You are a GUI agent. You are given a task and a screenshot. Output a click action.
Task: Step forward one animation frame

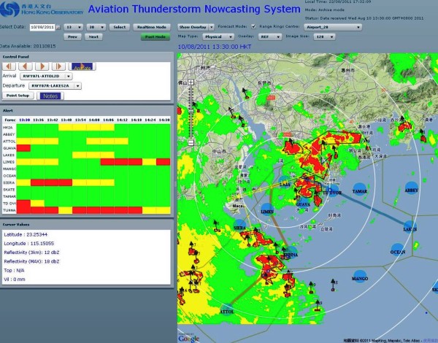pos(41,66)
